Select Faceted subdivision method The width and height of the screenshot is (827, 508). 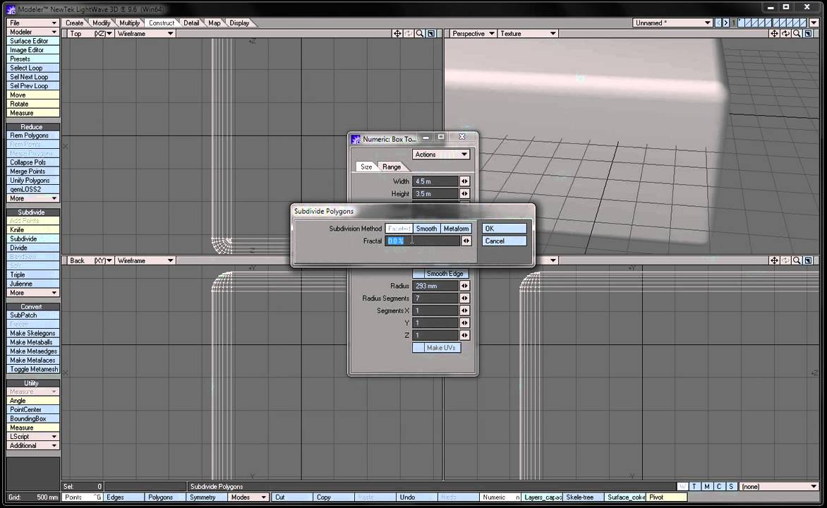click(399, 229)
